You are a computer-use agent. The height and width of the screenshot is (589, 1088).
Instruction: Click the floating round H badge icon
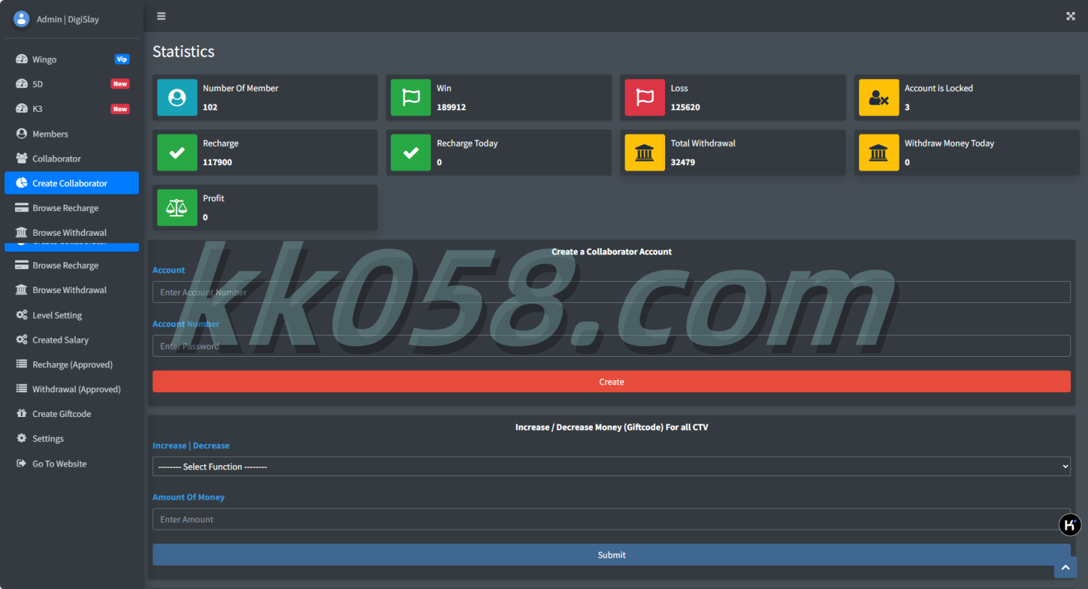[1070, 525]
